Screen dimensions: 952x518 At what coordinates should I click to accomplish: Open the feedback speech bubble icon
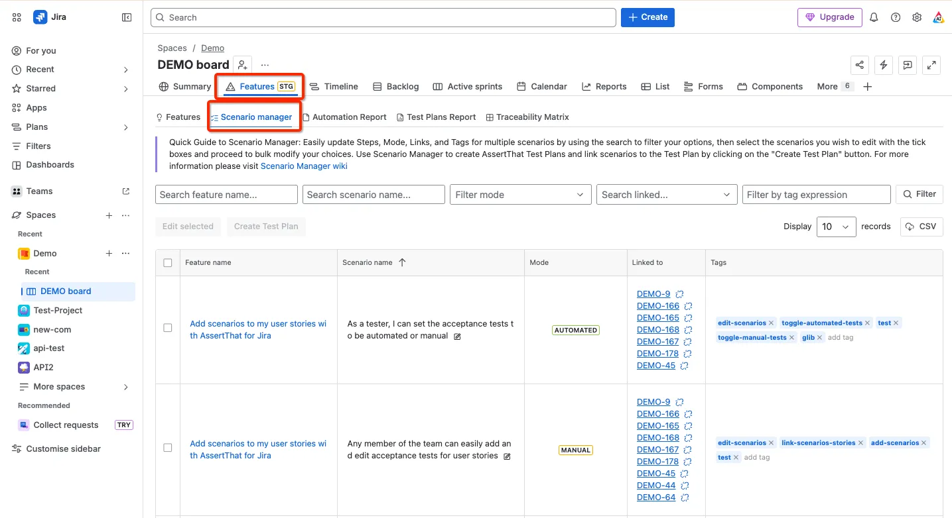point(908,65)
